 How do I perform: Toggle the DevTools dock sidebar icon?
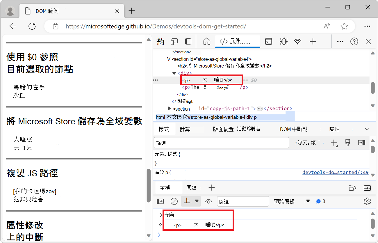tap(188, 42)
